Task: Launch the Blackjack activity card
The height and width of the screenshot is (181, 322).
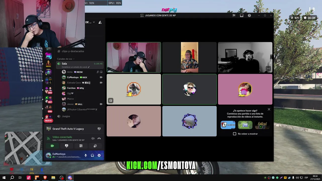Action: 228,125
